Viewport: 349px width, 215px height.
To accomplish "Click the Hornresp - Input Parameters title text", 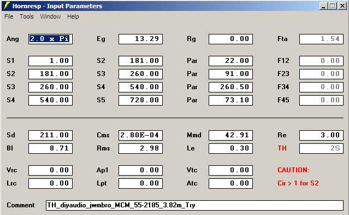I will (x=57, y=6).
